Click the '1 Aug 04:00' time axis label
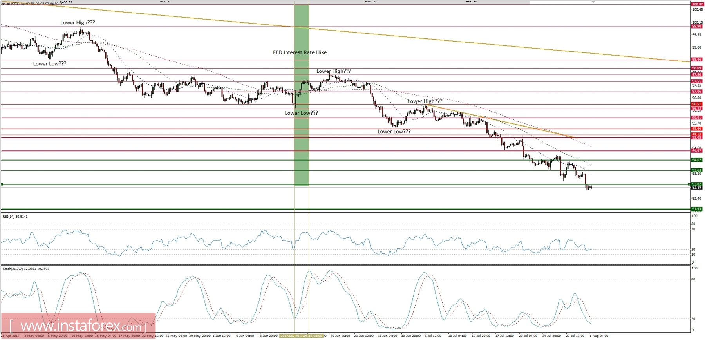The image size is (705, 340). (x=599, y=336)
